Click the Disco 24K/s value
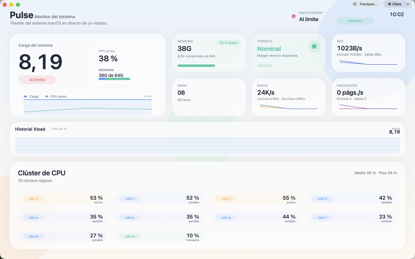Screen dimensions: 415x259 (x=266, y=93)
